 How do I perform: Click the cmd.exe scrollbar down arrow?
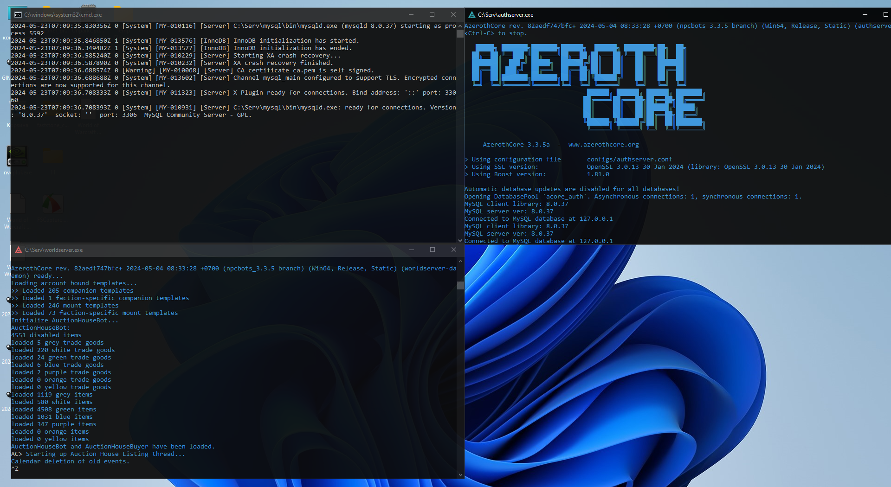[460, 240]
